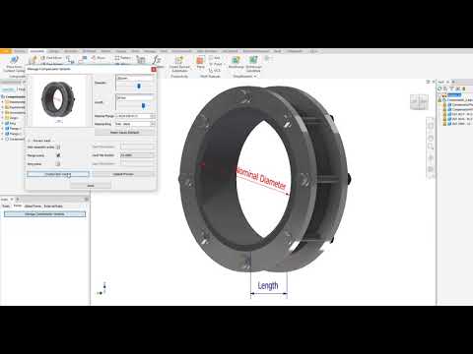The width and height of the screenshot is (473, 354).
Task: Click the Shrinkwrap Substitute icon
Action: coord(253,60)
